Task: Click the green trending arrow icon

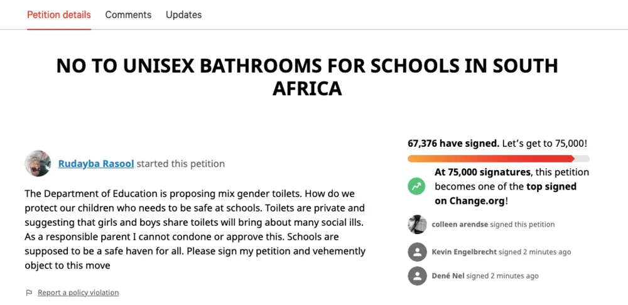Action: [416, 186]
